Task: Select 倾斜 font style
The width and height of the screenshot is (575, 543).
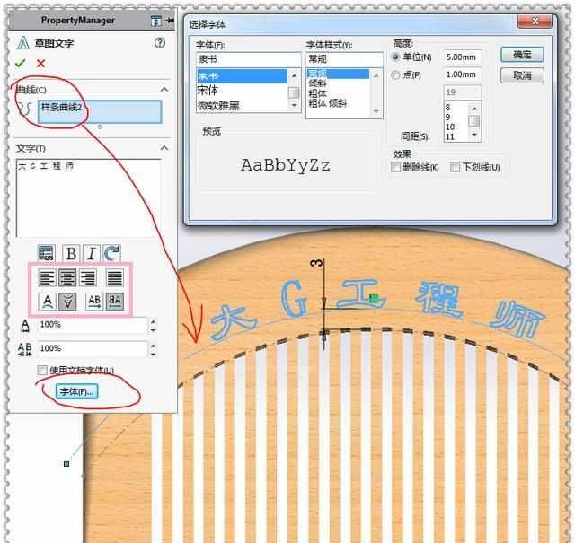Action: tap(338, 83)
